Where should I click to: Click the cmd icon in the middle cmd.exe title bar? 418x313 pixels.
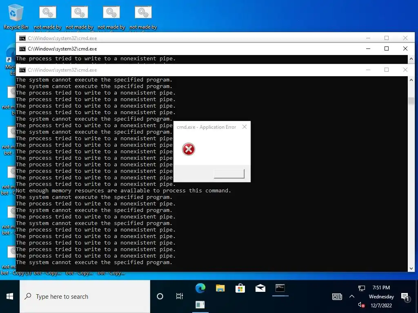(x=22, y=49)
